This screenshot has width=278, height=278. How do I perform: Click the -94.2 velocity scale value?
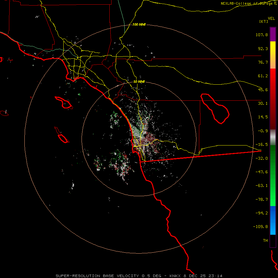pos(262,213)
